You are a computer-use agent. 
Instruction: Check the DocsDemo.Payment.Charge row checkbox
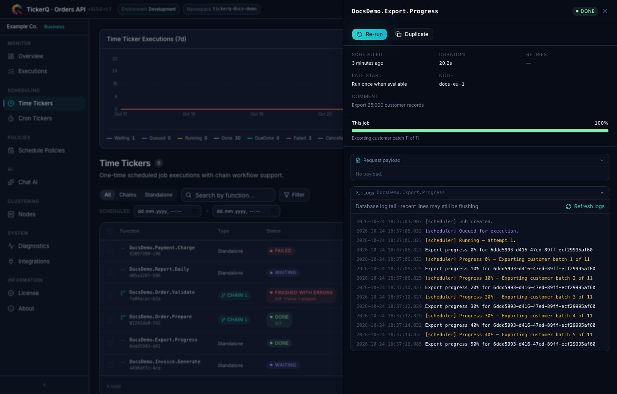[110, 251]
